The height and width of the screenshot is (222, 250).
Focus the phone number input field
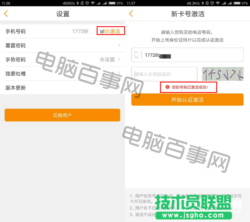[x=187, y=55]
